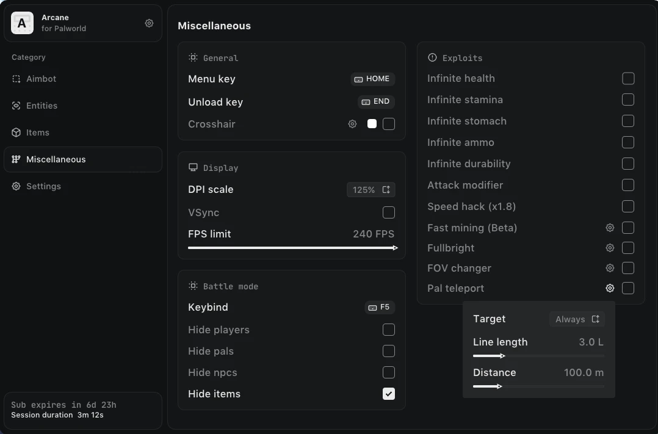Open Fullbright settings gear

[x=610, y=248]
